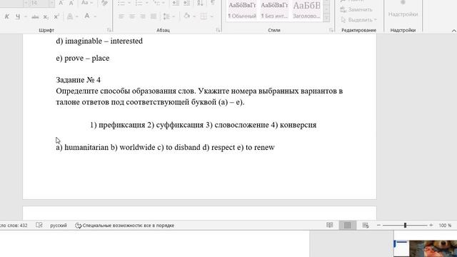Screen dimensions: 457x257
Task: Click the bulleted list button
Action: click(121, 3)
